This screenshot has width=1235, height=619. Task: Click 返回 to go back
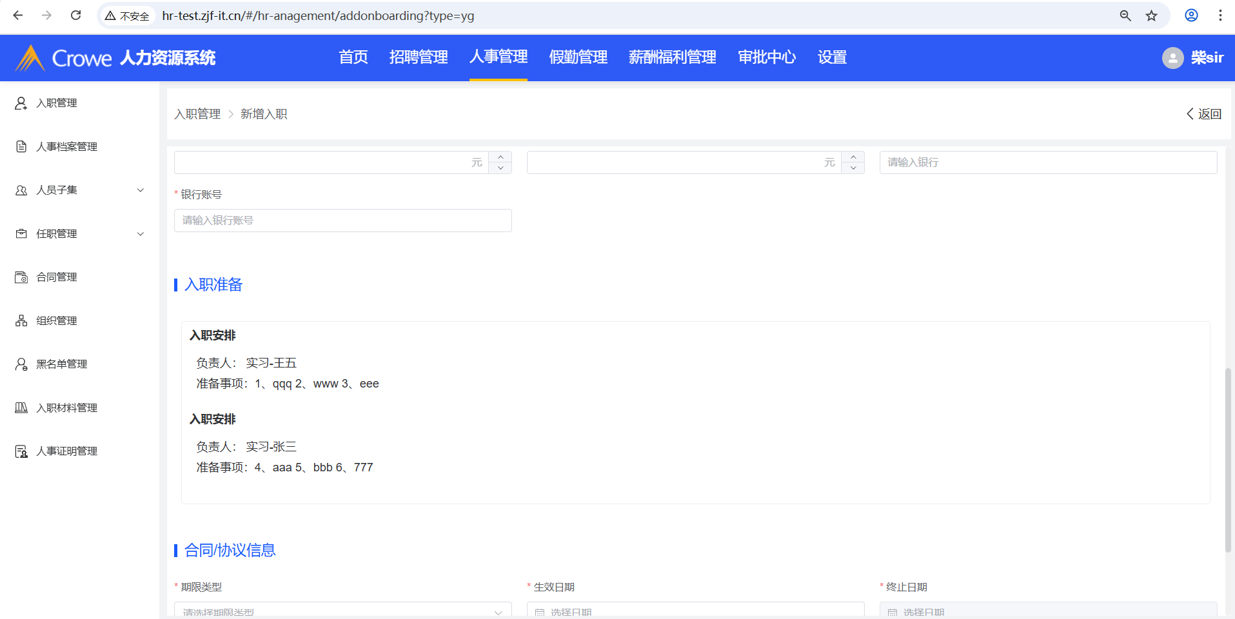point(1204,114)
